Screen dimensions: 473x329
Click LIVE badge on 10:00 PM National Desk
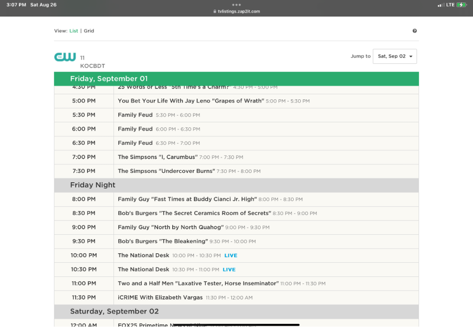pyautogui.click(x=231, y=255)
